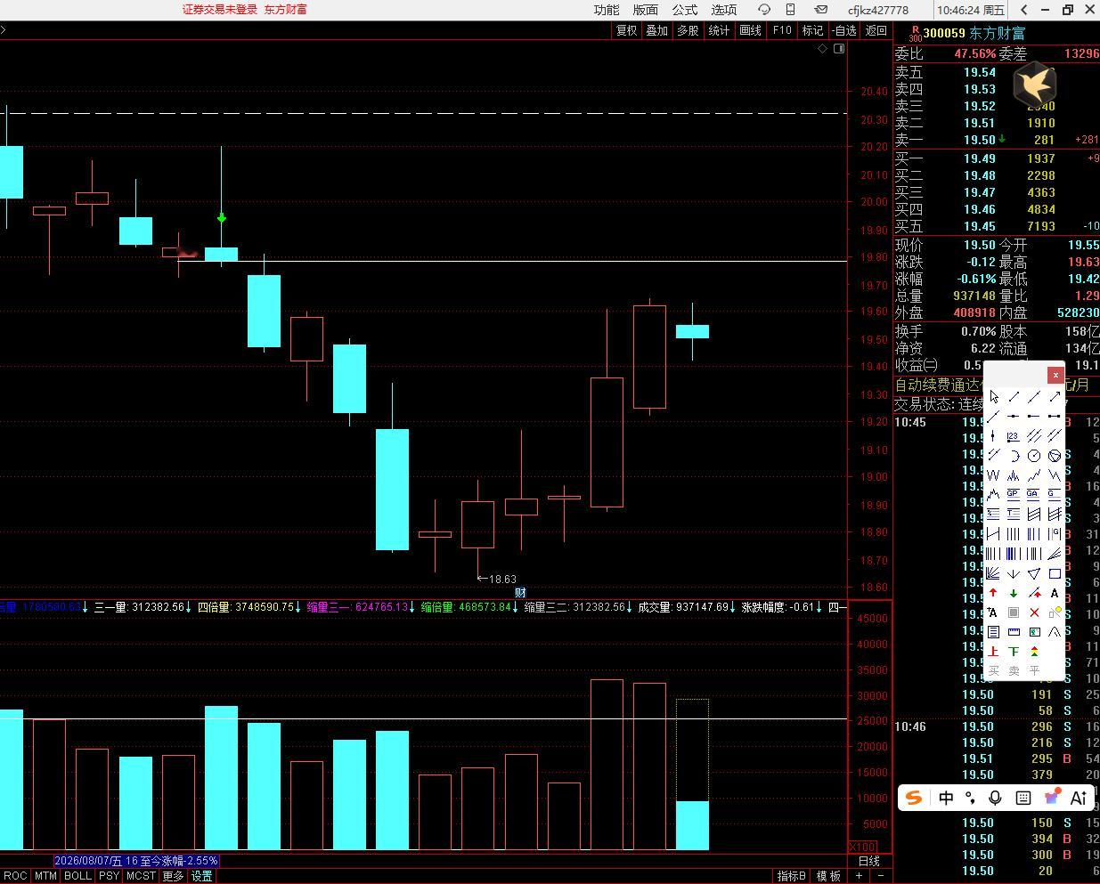
Task: Switch to the BOLL indicator tab
Action: 78,876
